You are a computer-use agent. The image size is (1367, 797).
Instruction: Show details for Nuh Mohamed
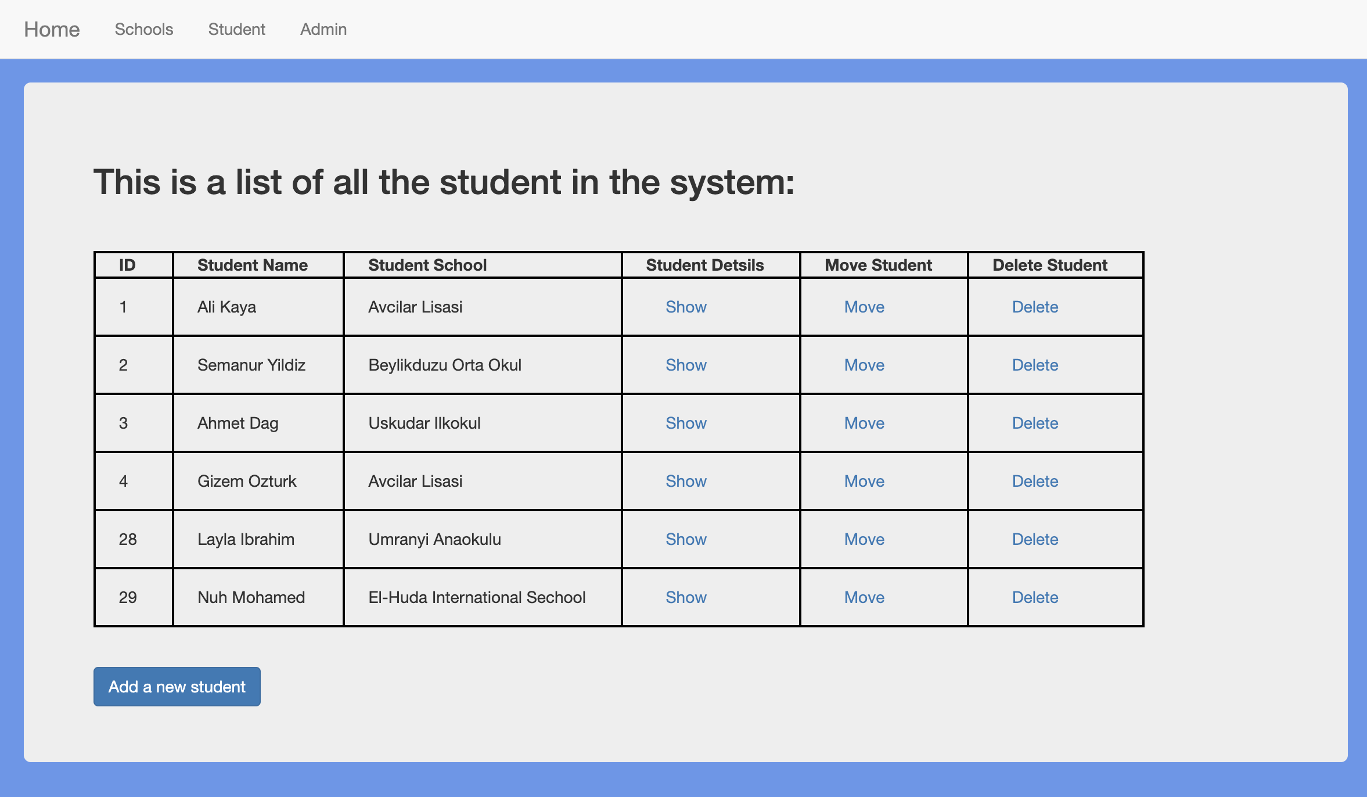pos(686,597)
